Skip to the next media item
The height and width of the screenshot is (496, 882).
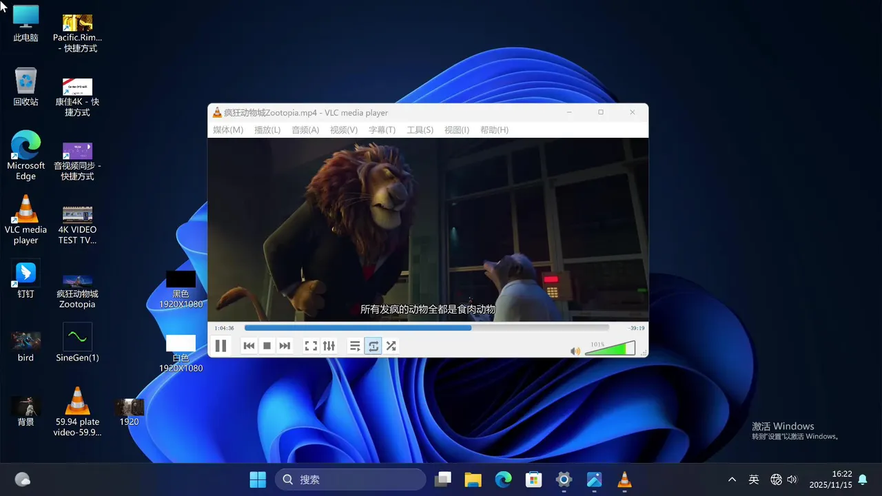[x=285, y=346]
